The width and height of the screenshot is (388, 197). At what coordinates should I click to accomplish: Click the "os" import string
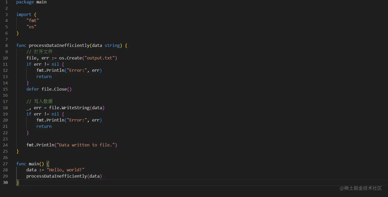[31, 27]
